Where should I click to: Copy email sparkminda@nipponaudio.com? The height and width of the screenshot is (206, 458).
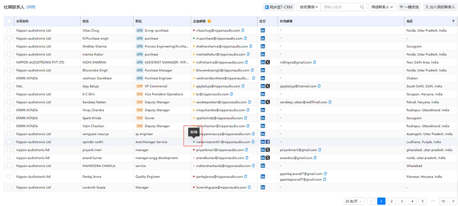245,118
